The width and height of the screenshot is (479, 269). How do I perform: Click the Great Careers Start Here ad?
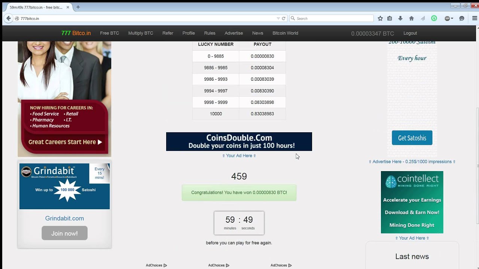pos(64,99)
